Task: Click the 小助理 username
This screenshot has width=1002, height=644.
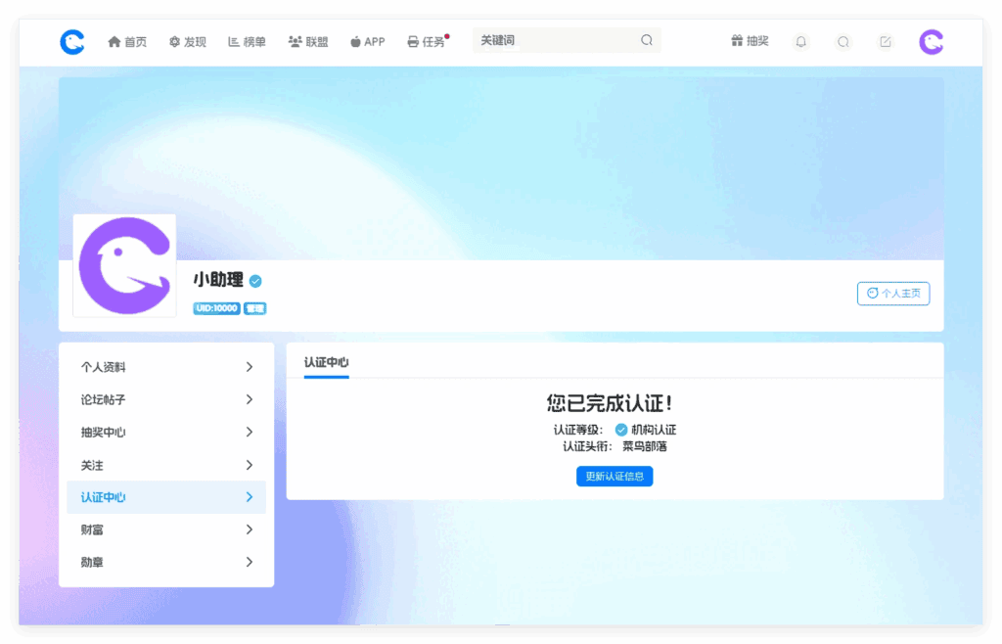Action: tap(218, 280)
